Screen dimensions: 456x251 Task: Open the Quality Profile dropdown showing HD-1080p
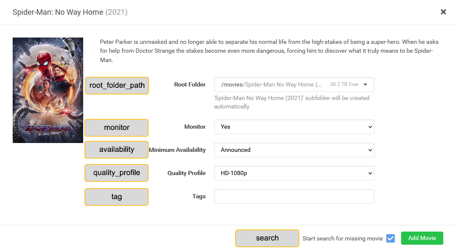(294, 173)
